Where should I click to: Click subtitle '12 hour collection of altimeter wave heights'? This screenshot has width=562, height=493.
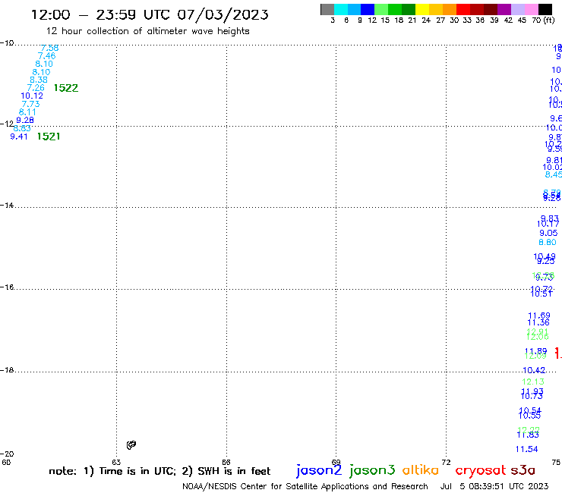pos(147,31)
